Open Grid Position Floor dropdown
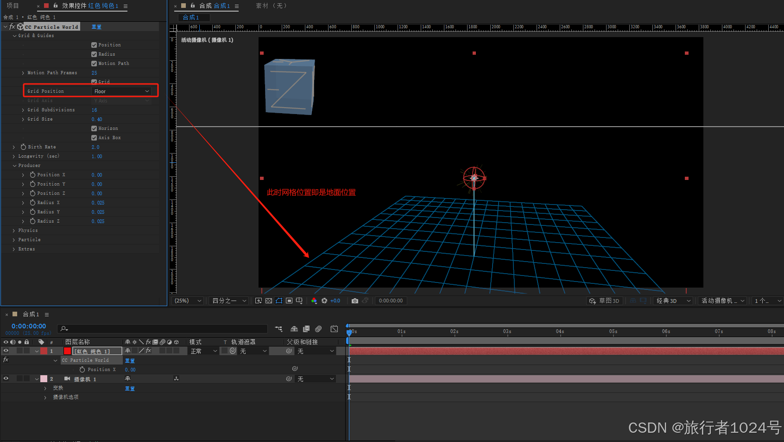Viewport: 784px width, 442px height. (x=122, y=91)
